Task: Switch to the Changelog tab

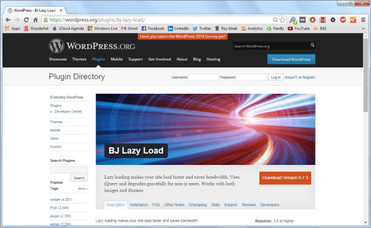Action: (198, 205)
